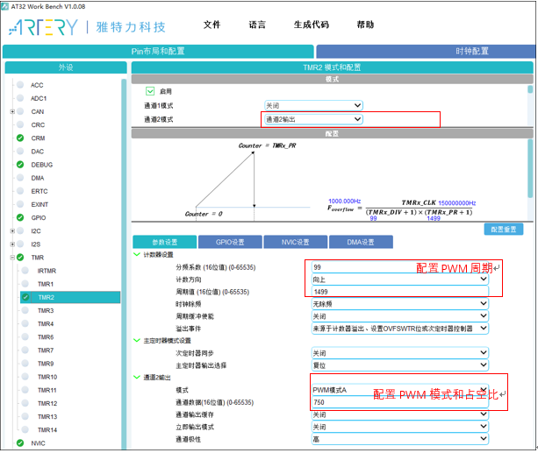Select TMR9 in the peripheral tree
The width and height of the screenshot is (538, 453).
coord(46,364)
